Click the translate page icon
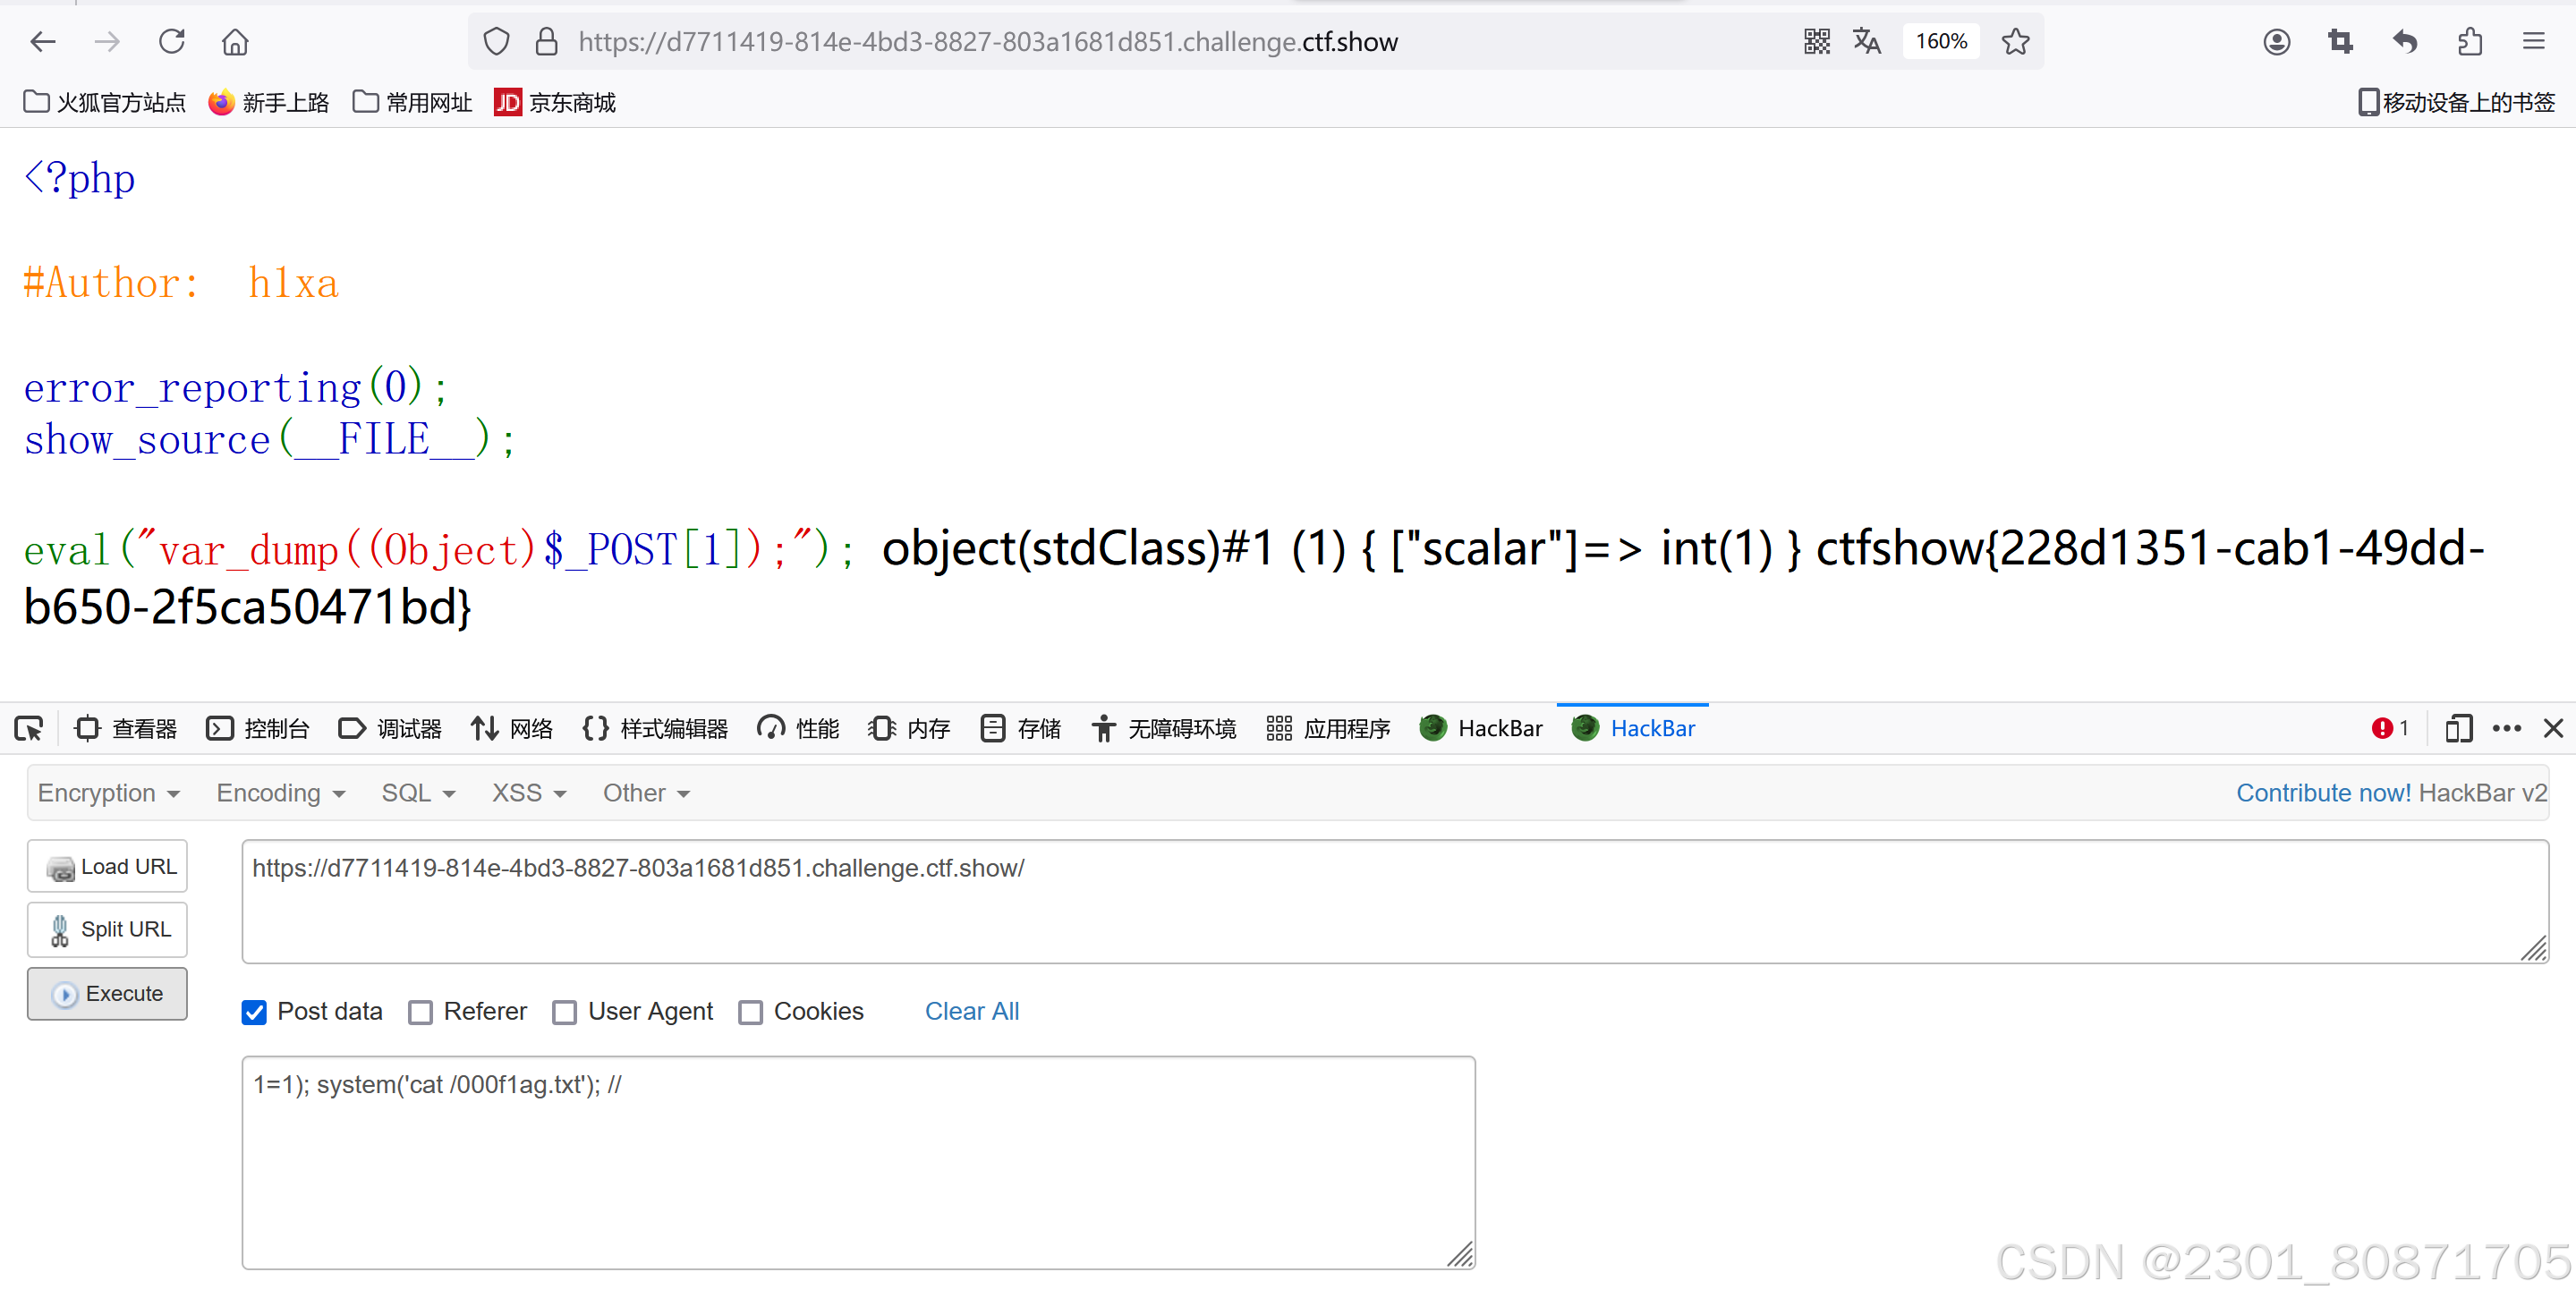The height and width of the screenshot is (1306, 2576). tap(1866, 42)
